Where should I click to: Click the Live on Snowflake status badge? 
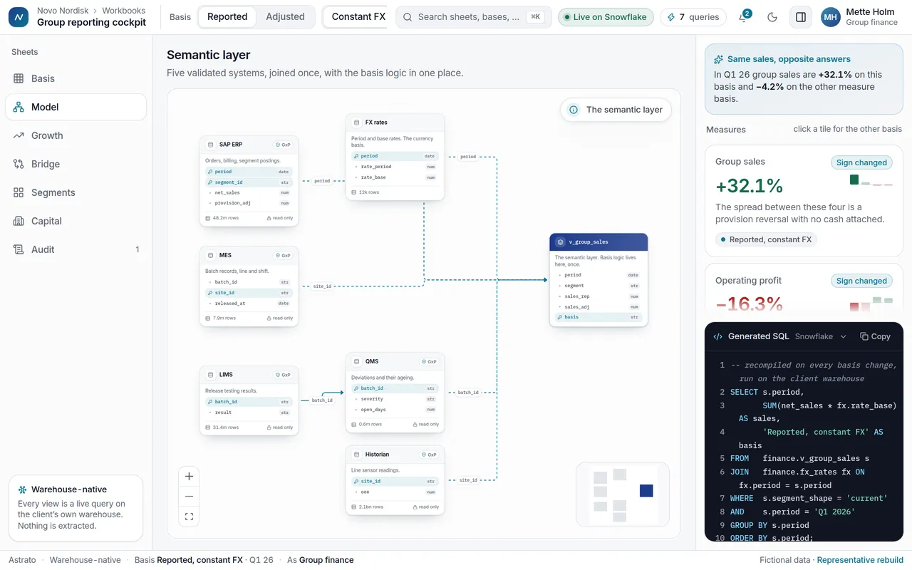click(606, 17)
